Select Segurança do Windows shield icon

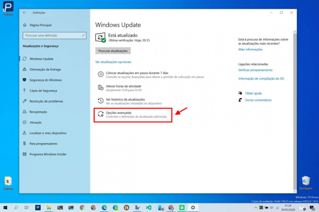tap(25, 80)
